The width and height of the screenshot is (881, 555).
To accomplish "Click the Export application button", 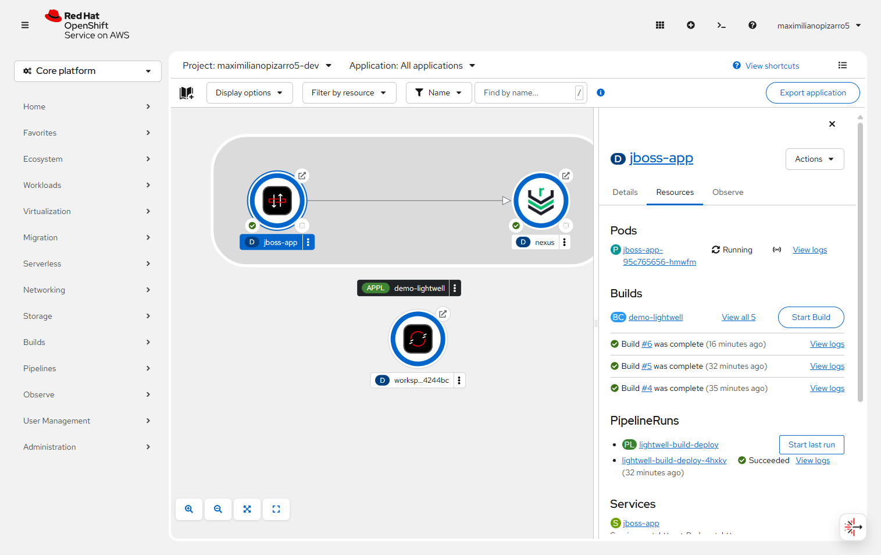I will click(812, 92).
